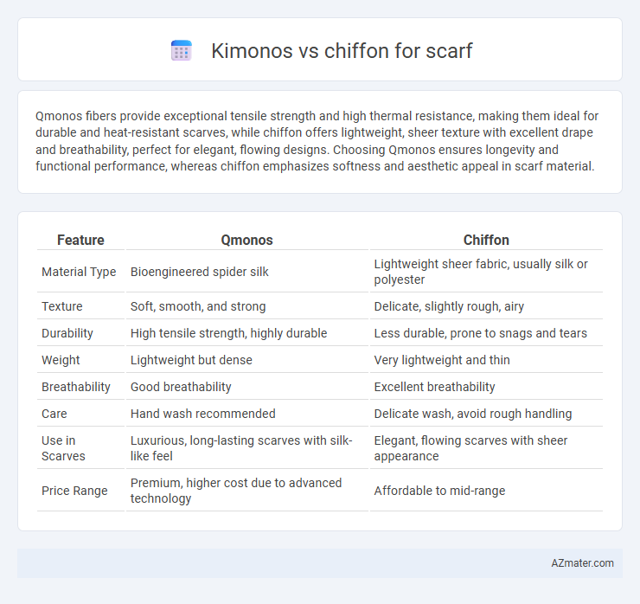This screenshot has height=604, width=640.
Task: Click the intro paragraph starting 'Qmonos fibers provide'
Action: point(317,141)
